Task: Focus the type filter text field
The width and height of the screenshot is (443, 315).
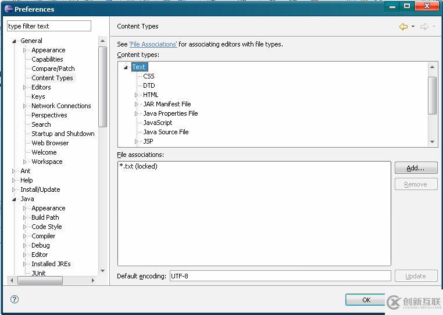Action: coord(49,26)
